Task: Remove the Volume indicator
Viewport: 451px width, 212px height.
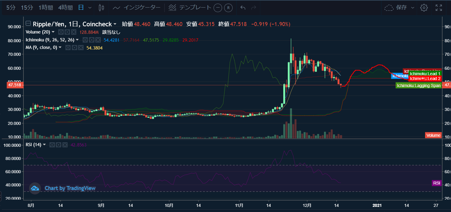Action: tap(73, 32)
